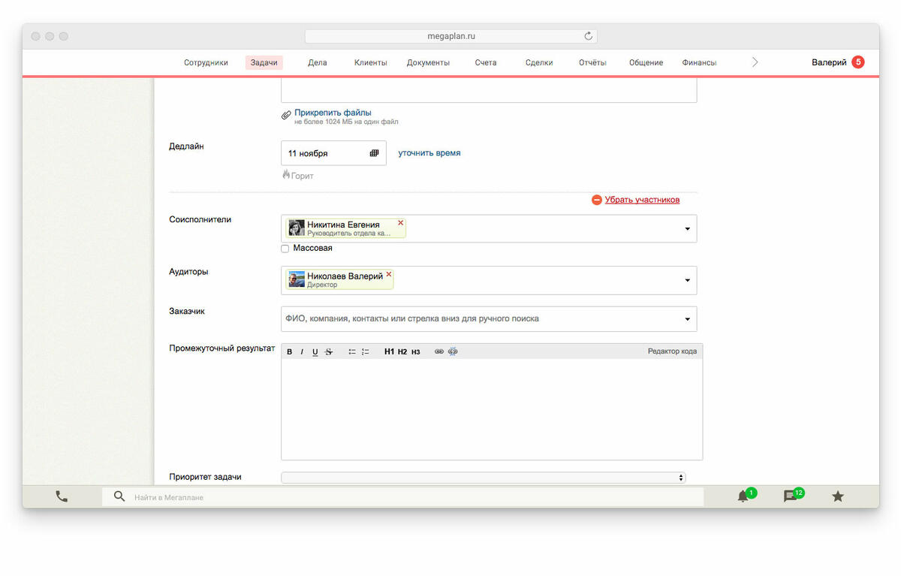This screenshot has height=576, width=901.
Task: Enable the Массовая checkbox
Action: coord(285,249)
